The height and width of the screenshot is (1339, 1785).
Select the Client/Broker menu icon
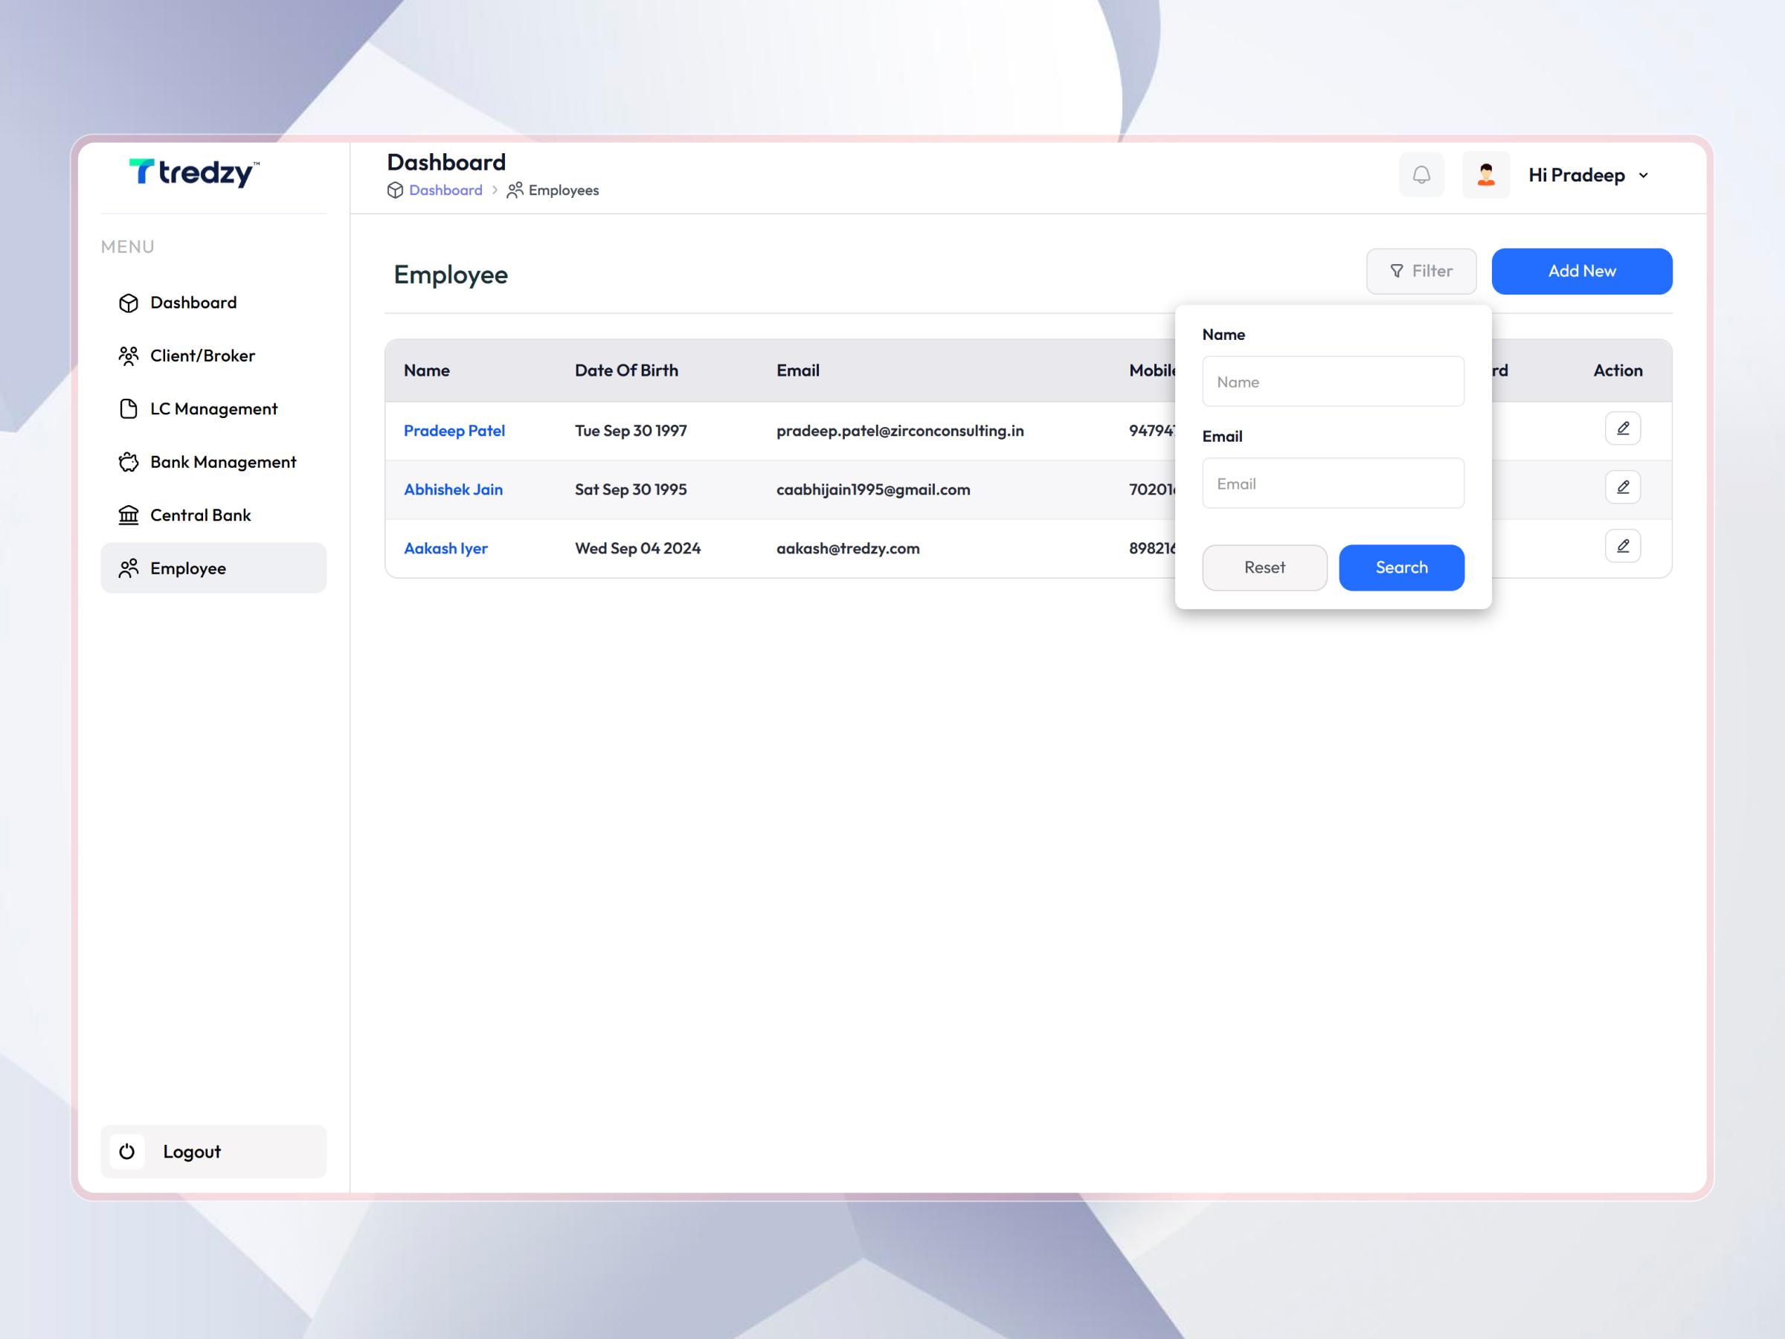coord(129,355)
